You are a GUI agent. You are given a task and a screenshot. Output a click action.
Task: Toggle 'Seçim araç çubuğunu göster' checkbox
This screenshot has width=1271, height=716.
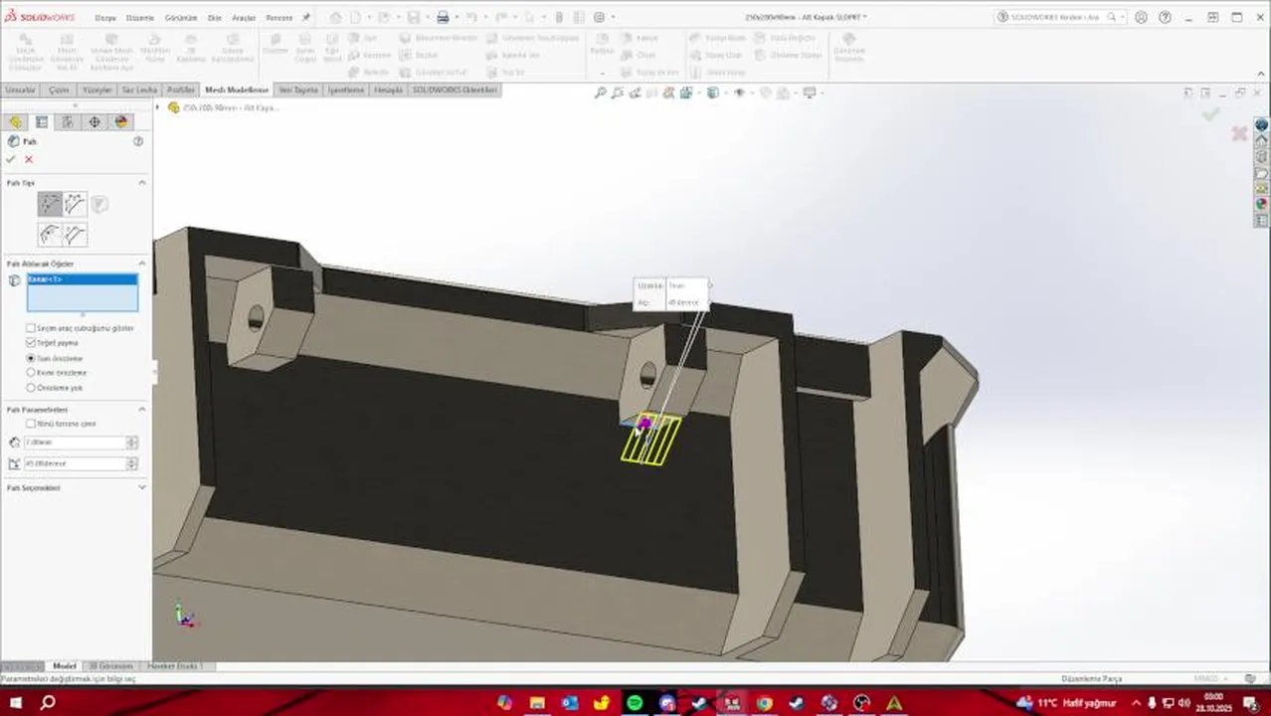pyautogui.click(x=31, y=328)
